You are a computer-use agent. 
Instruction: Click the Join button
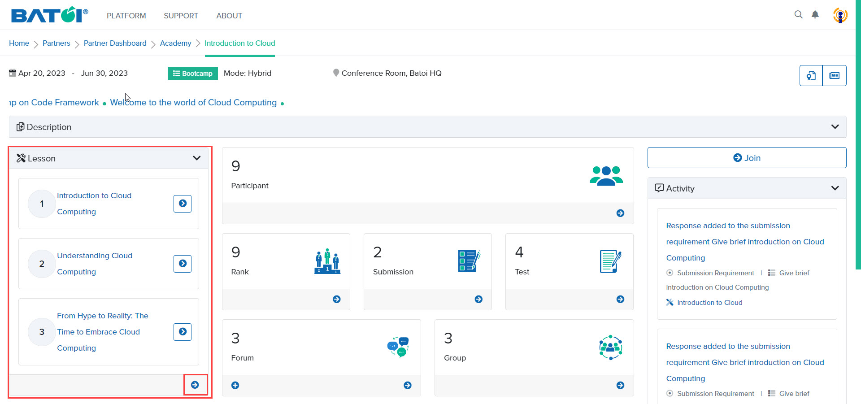[747, 158]
